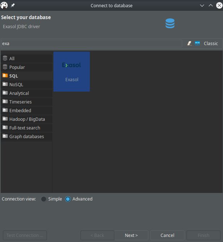
Task: Click the Full-text search folder icon
Action: pos(5,127)
